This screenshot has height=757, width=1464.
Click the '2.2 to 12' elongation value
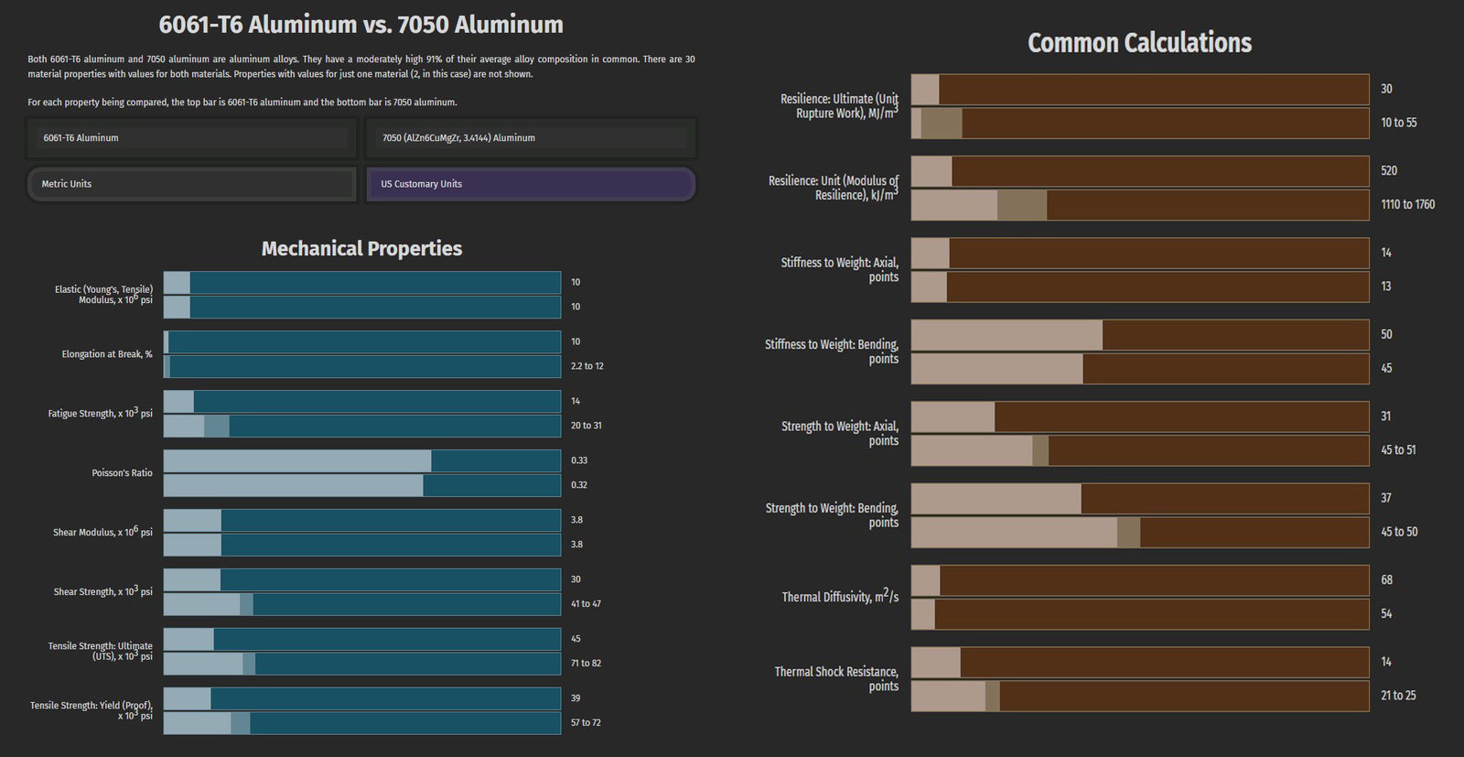(587, 366)
